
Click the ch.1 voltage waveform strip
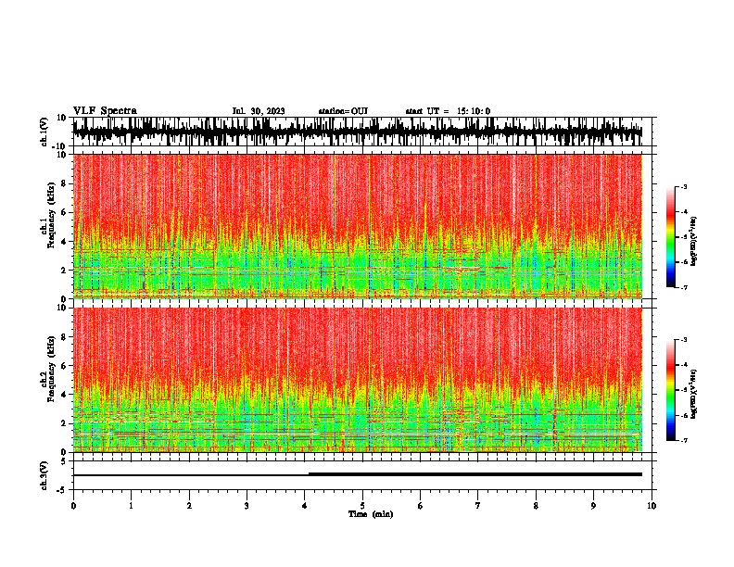[x=358, y=132]
